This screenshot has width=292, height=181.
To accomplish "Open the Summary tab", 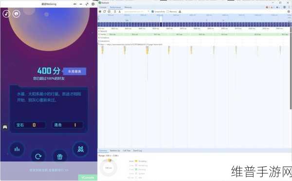I will click(x=103, y=151).
